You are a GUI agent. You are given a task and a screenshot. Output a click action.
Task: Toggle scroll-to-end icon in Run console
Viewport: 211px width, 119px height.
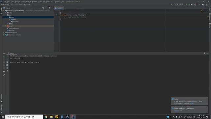pos(7,65)
